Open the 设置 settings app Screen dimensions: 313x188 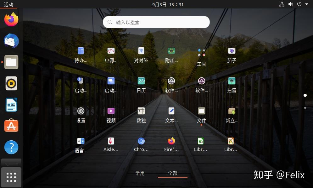[x=81, y=111]
